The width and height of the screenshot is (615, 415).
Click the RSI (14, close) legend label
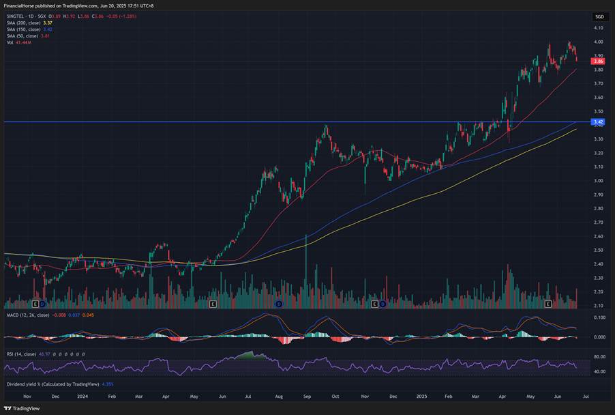pos(21,354)
